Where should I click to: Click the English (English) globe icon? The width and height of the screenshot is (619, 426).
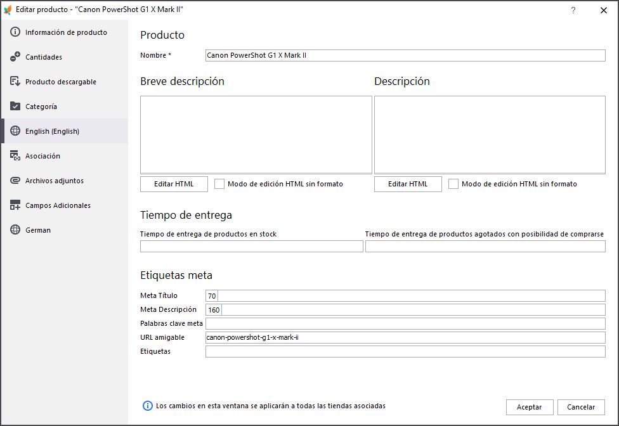click(x=15, y=131)
